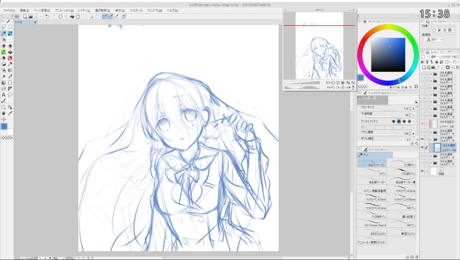
Task: Select the green-highlighted tool icon
Action: pyautogui.click(x=3, y=52)
